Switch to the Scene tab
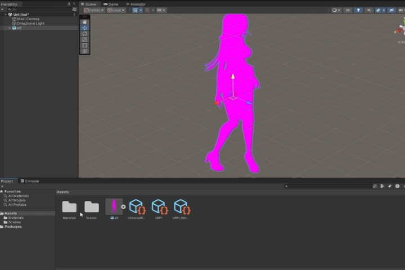This screenshot has width=405, height=270. [89, 4]
